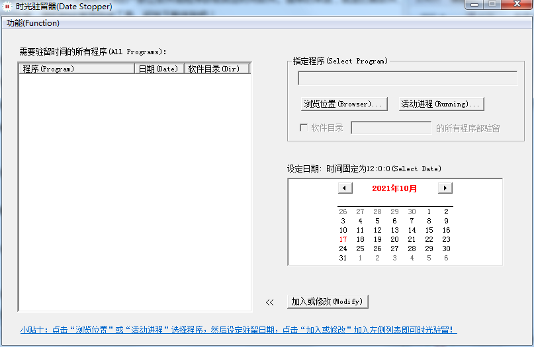The width and height of the screenshot is (534, 347).
Task: Select October 8 in the calendar
Action: coord(429,221)
